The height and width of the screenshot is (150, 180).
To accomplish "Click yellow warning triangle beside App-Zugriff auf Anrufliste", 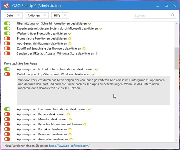I will [x=71, y=139].
